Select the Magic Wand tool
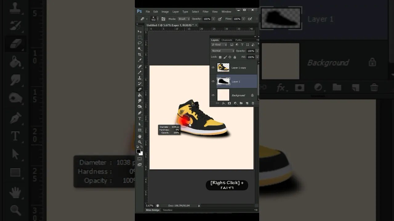The image size is (394, 221). click(x=139, y=49)
